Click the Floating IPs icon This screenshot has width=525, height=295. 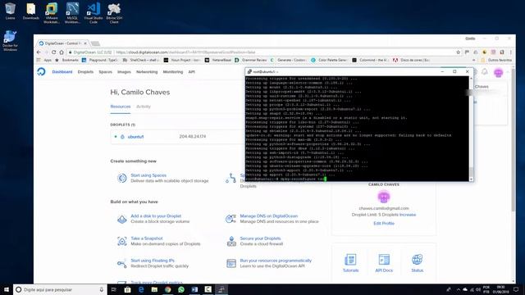[x=122, y=263]
